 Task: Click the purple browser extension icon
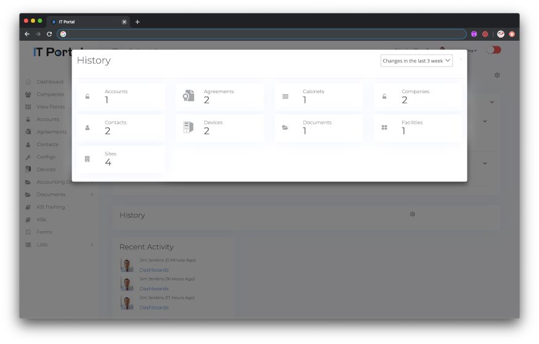click(x=474, y=34)
